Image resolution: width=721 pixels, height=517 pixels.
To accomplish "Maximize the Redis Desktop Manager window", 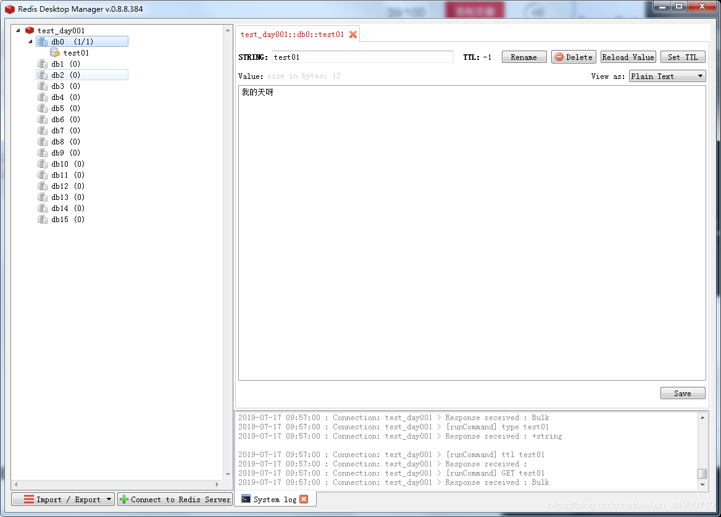I will (679, 6).
